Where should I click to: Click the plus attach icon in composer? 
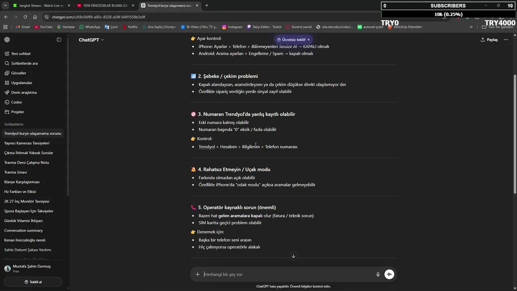pyautogui.click(x=198, y=274)
